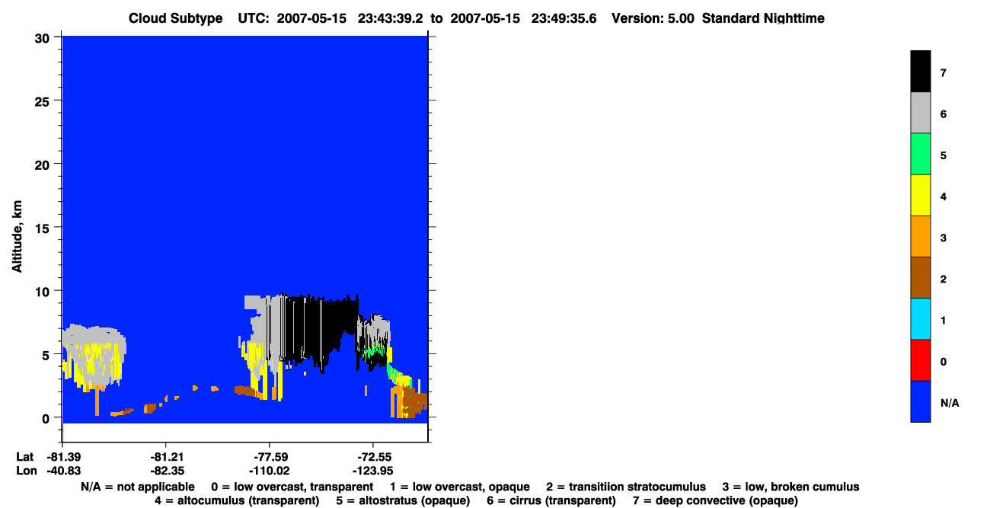
Task: Click the gray color swatch labeled 6
Action: tap(921, 113)
